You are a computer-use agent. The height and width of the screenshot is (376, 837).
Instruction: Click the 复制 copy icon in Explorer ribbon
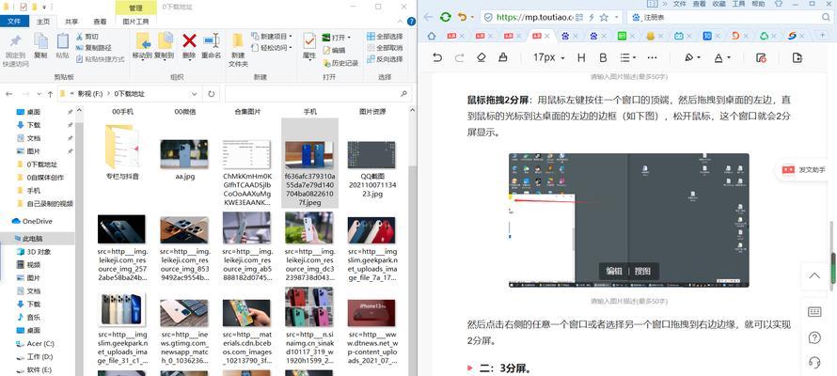click(x=40, y=41)
